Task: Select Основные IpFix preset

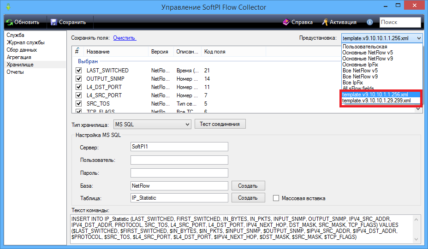Action: point(360,65)
